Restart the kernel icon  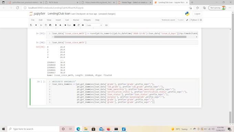(x=78, y=25)
